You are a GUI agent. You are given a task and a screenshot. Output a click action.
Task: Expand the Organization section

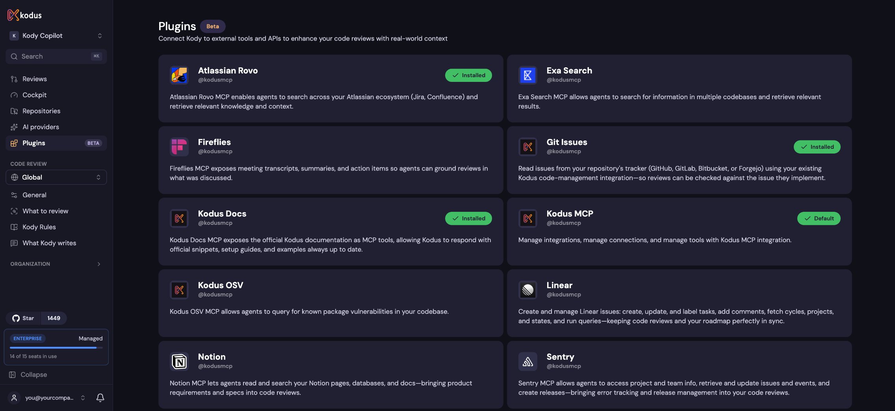pos(56,264)
